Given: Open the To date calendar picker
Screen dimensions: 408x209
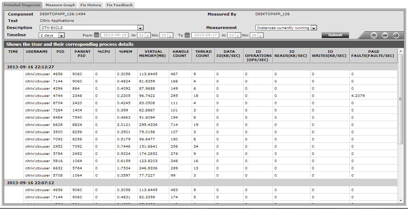Looking at the screenshot, I should 187,35.
